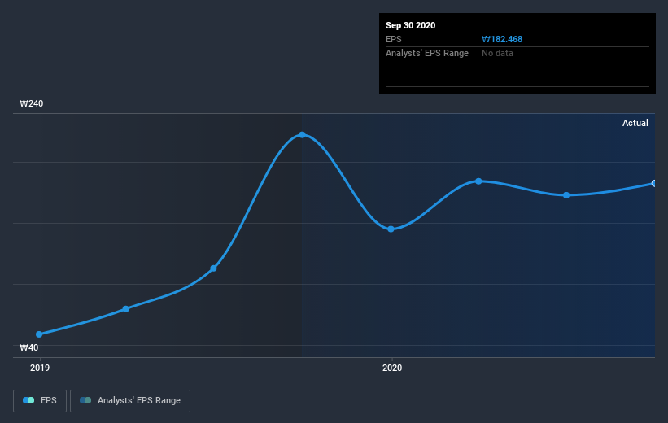
Task: Click the ₩240 y-axis label
Action: point(32,103)
